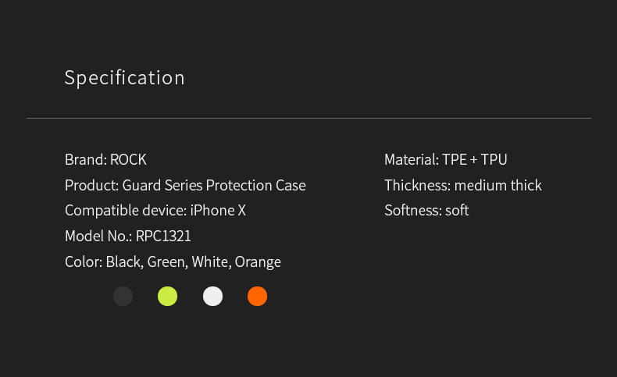The width and height of the screenshot is (617, 377).
Task: Click Compatible device: iPhone X text
Action: (155, 211)
